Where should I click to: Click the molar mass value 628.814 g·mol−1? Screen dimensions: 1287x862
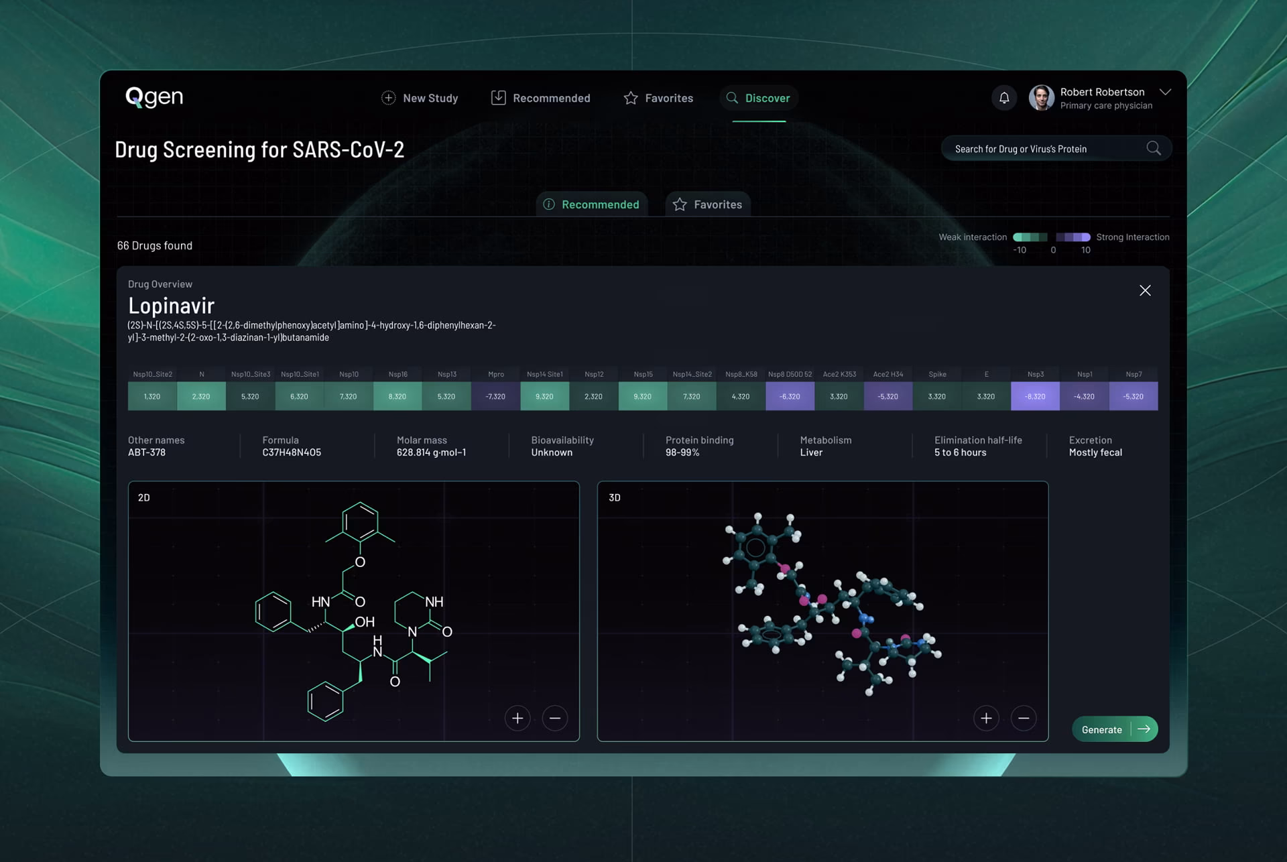pos(431,452)
